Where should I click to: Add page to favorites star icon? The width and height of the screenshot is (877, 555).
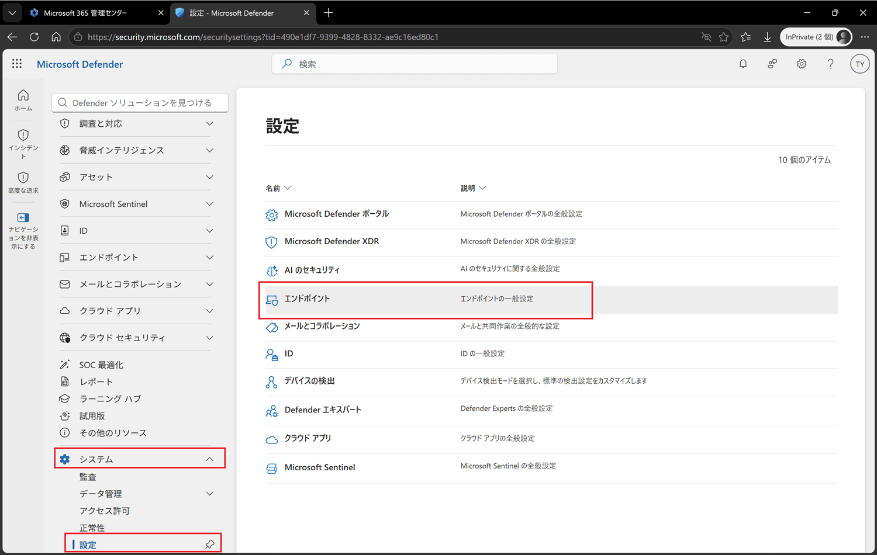click(724, 37)
